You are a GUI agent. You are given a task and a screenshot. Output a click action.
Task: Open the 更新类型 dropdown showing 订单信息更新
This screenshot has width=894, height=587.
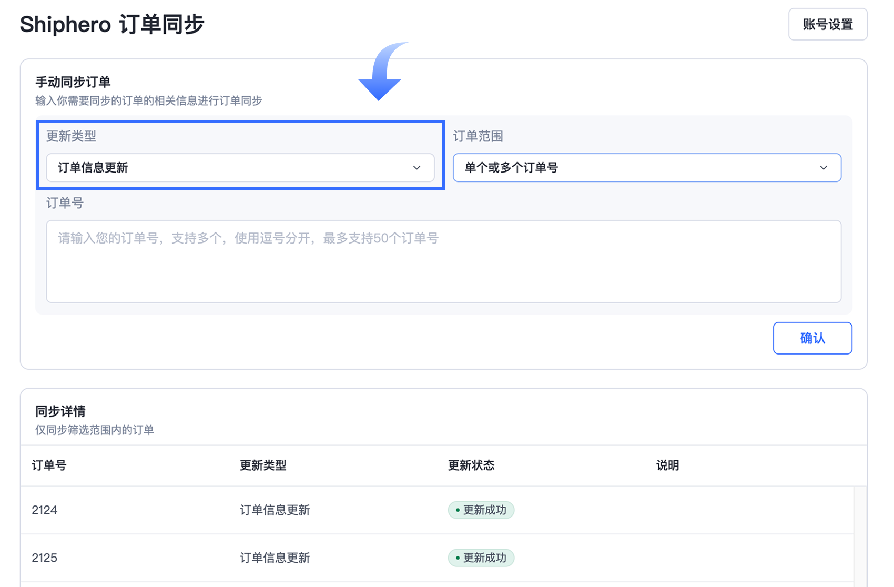pos(240,168)
